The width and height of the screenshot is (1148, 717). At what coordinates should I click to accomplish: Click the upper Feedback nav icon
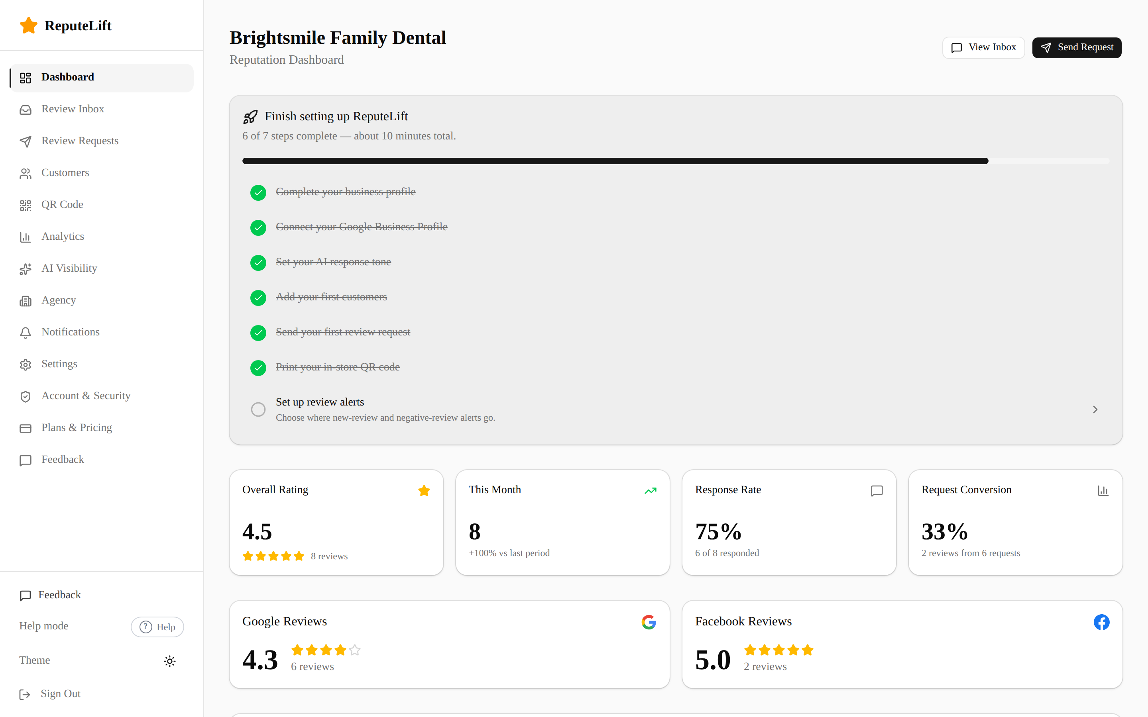point(26,460)
